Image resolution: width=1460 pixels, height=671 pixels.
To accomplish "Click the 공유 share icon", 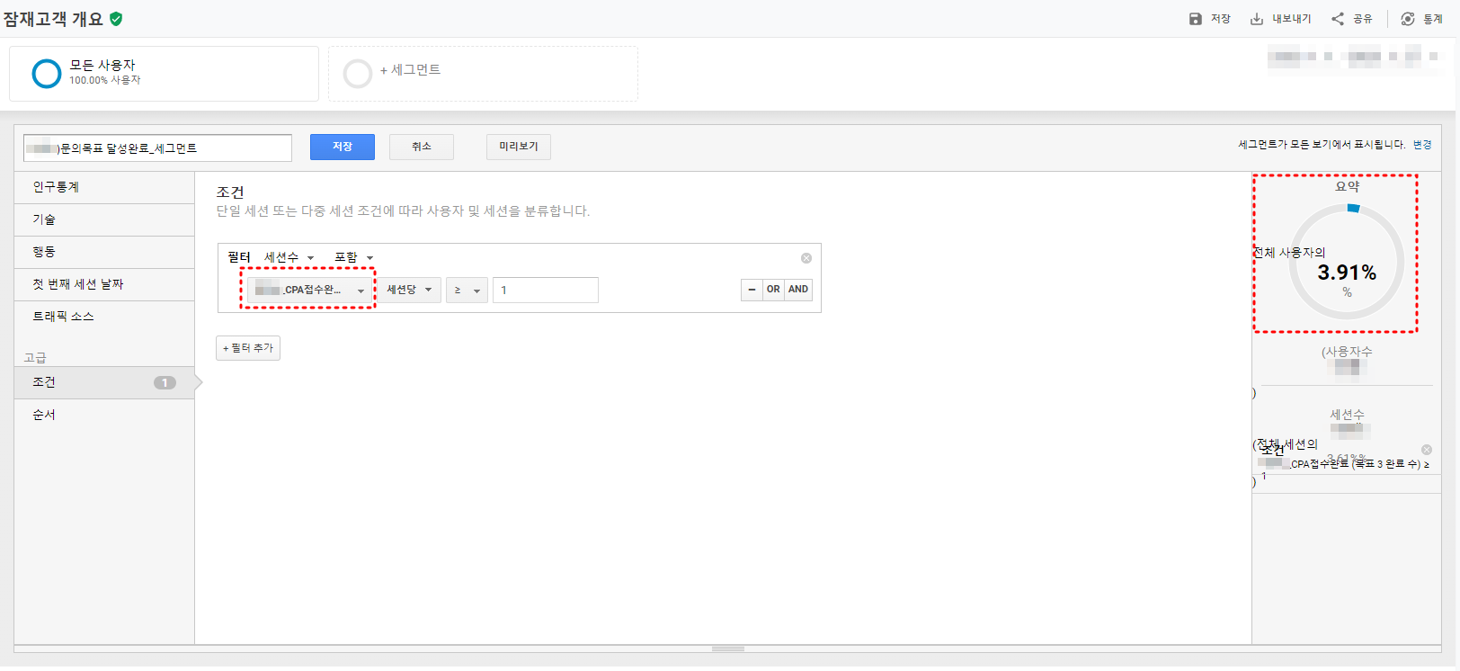I will click(1338, 19).
